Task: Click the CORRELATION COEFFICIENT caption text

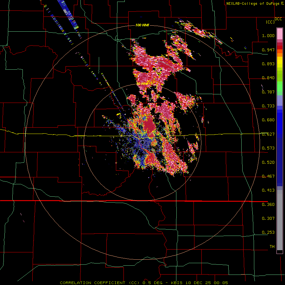Action: pyautogui.click(x=144, y=283)
